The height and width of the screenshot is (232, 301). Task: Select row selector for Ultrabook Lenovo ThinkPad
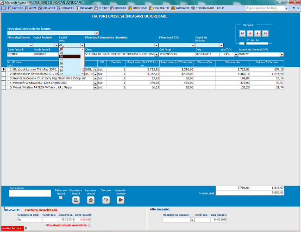4,69
